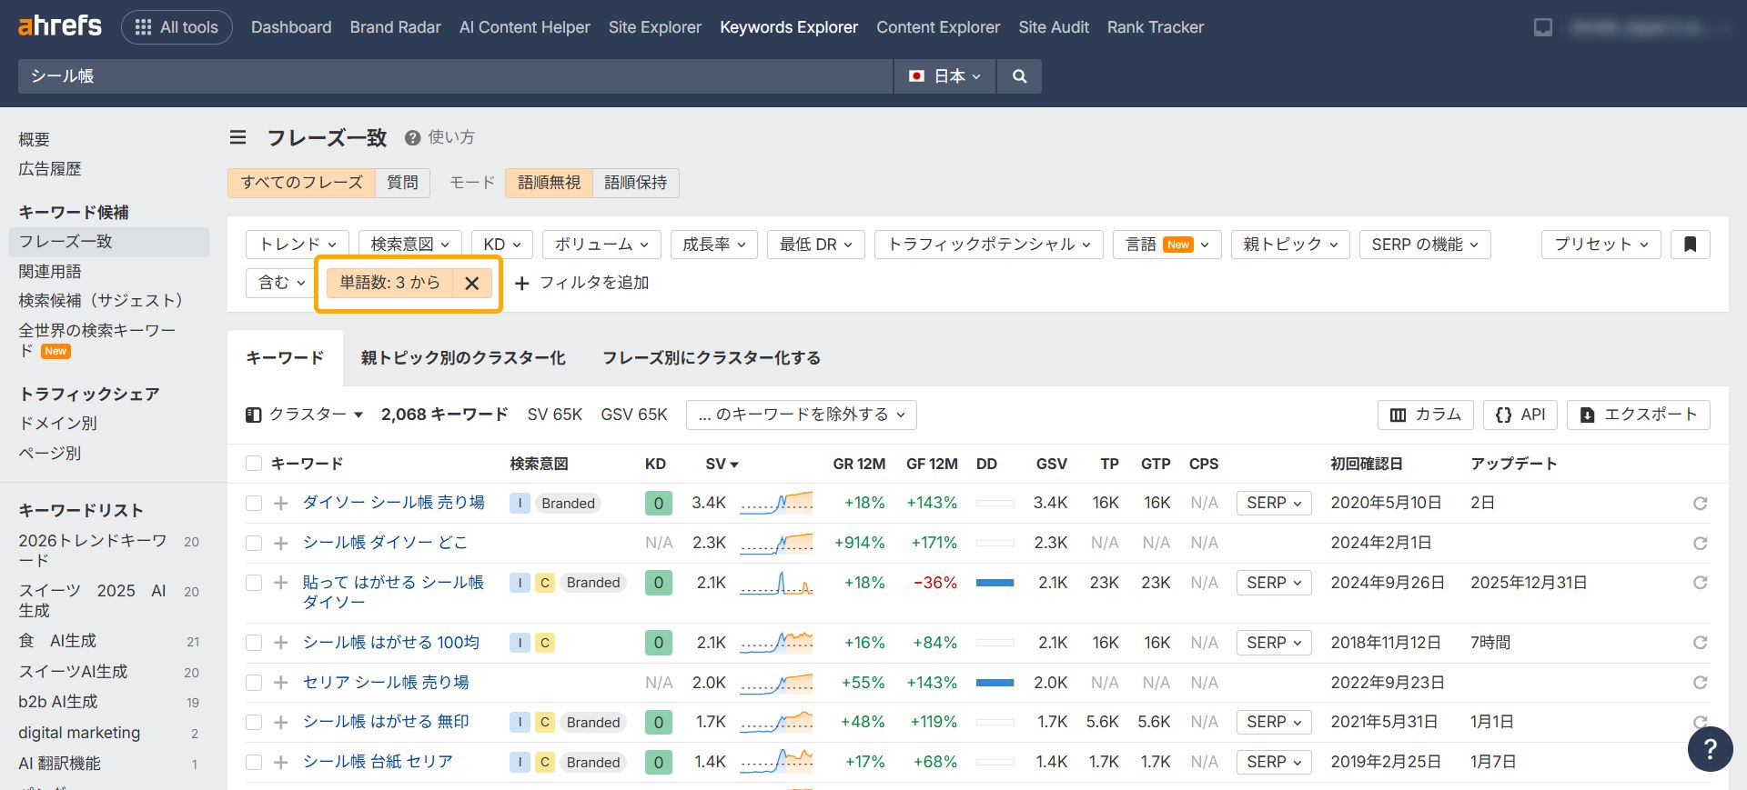Click the DD bar for セリア シール帳 売り場

995,683
